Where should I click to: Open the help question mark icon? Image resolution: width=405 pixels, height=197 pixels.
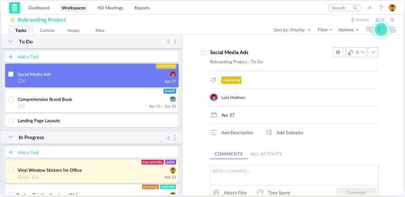click(x=381, y=8)
